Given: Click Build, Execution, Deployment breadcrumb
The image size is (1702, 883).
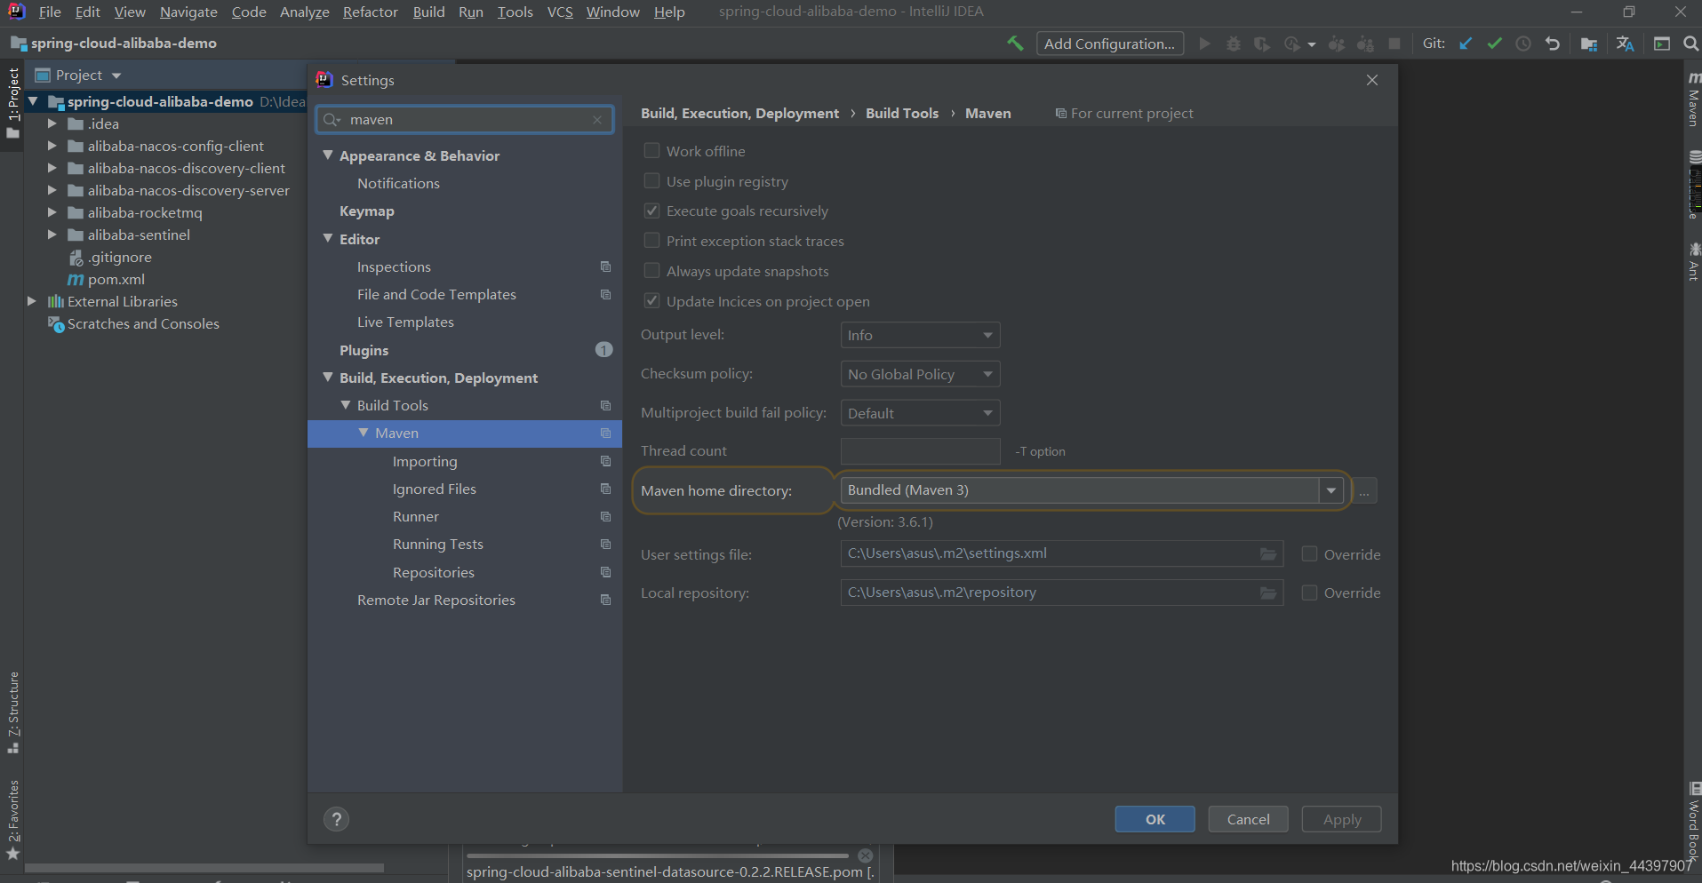Looking at the screenshot, I should [x=739, y=114].
